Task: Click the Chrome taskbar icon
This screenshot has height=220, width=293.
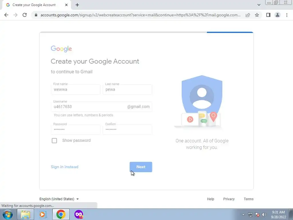Action: pos(61,214)
